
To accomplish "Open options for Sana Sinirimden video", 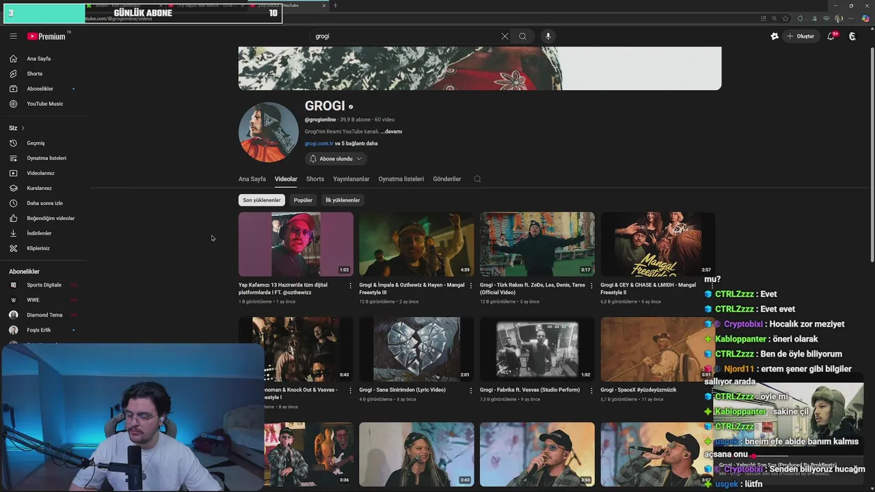I will pyautogui.click(x=470, y=391).
